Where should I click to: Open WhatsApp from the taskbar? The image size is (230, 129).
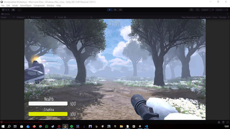tap(47, 126)
